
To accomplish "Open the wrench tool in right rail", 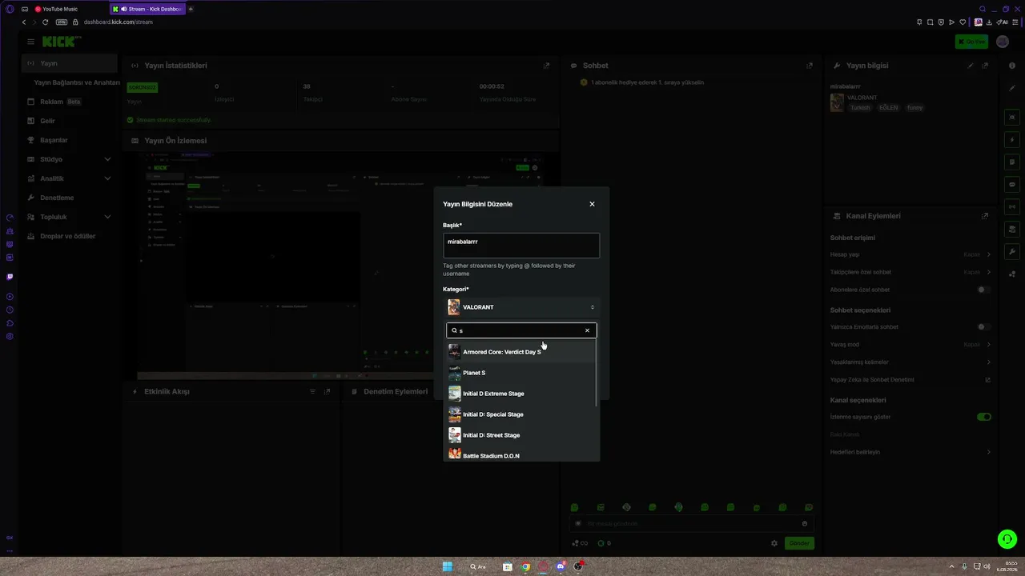I will point(1012,252).
